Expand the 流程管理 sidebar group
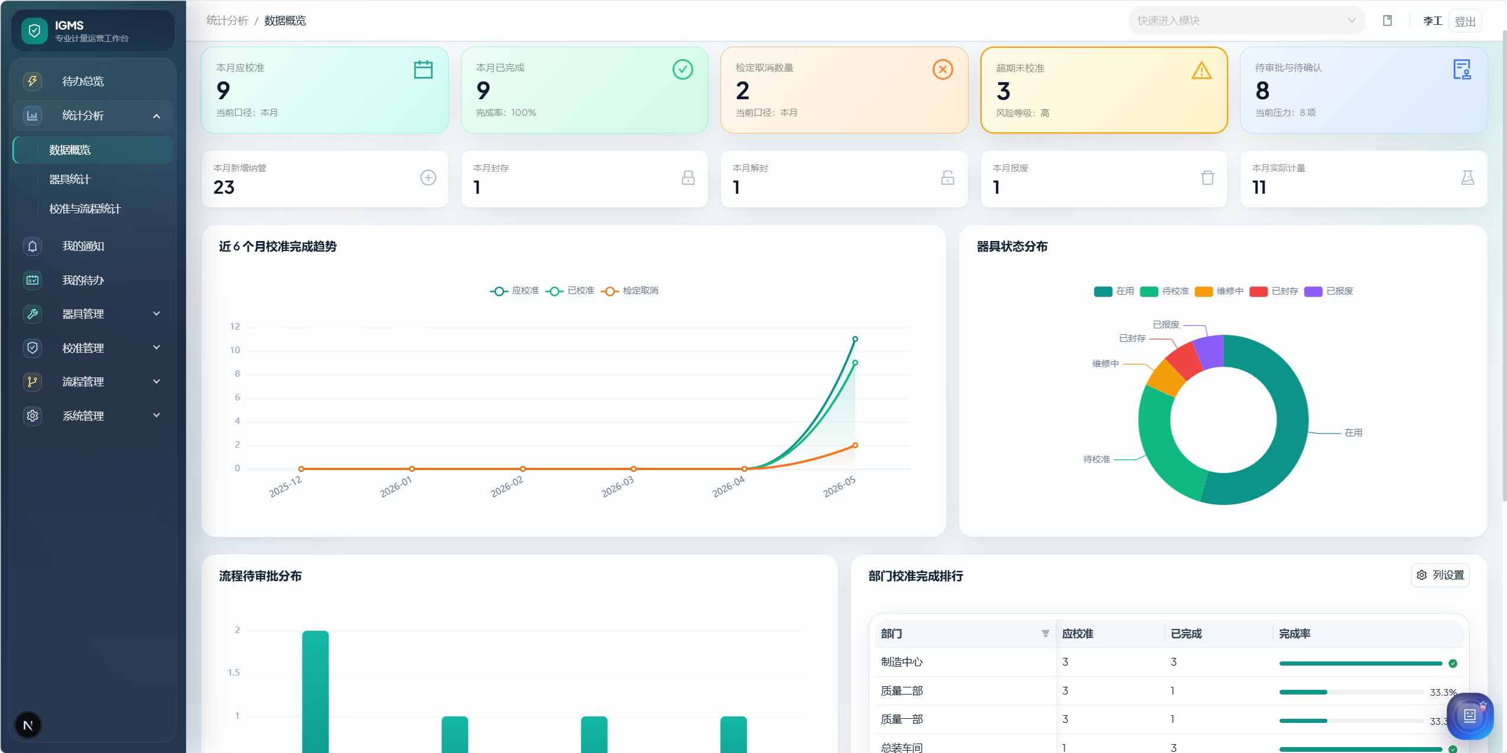 (x=93, y=382)
